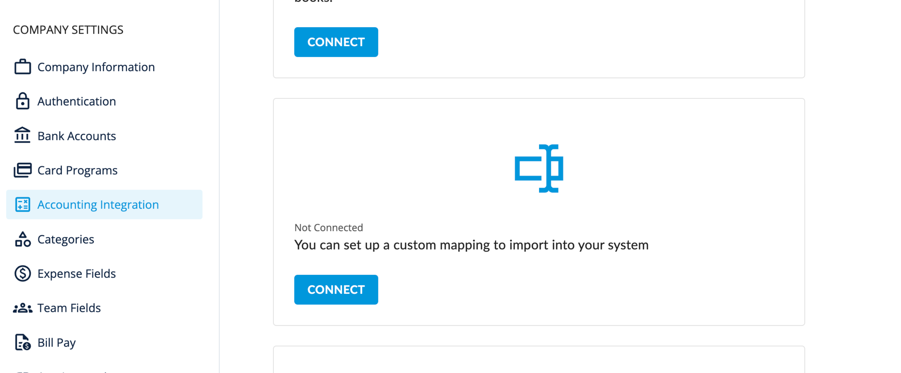The height and width of the screenshot is (373, 901).
Task: Open Categories settings
Action: point(104,239)
